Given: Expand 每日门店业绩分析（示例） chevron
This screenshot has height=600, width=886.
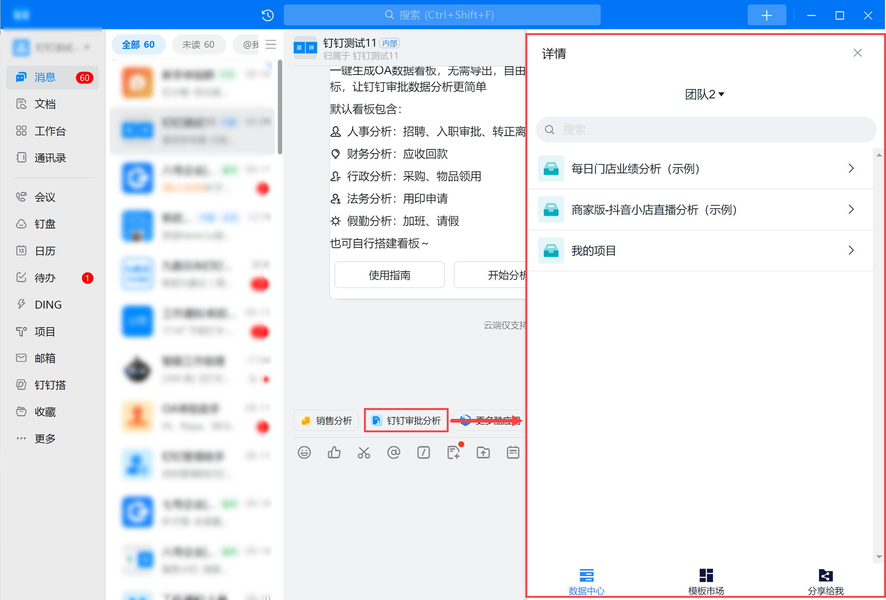Looking at the screenshot, I should [x=851, y=168].
